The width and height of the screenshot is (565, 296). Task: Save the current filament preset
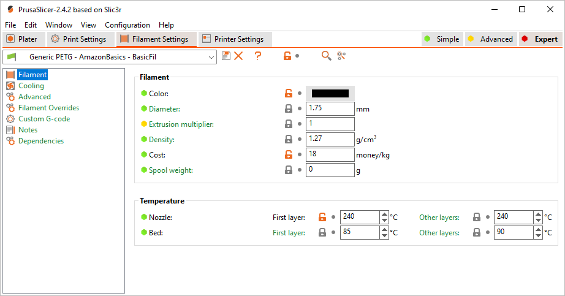226,56
